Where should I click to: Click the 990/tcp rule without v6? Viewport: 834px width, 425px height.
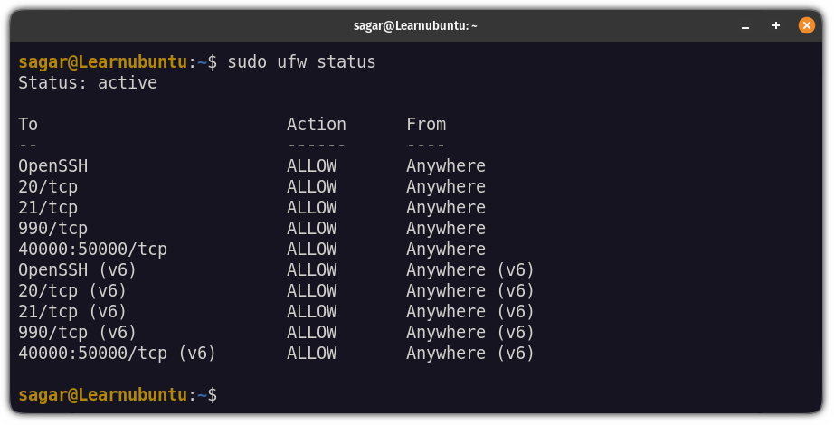pyautogui.click(x=52, y=228)
